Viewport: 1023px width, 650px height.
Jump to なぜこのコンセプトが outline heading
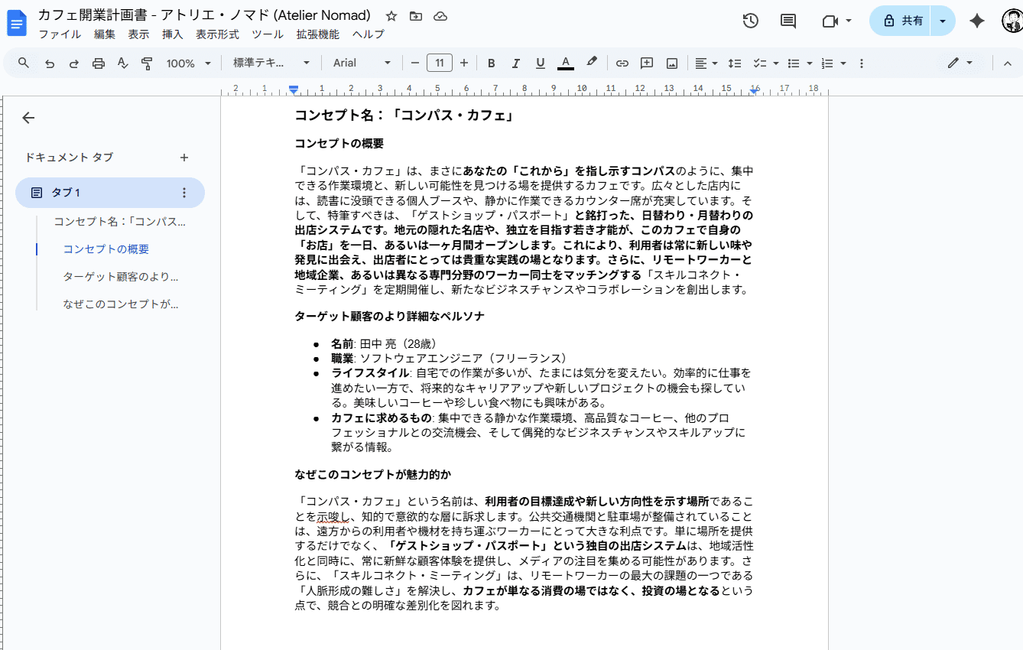click(120, 304)
